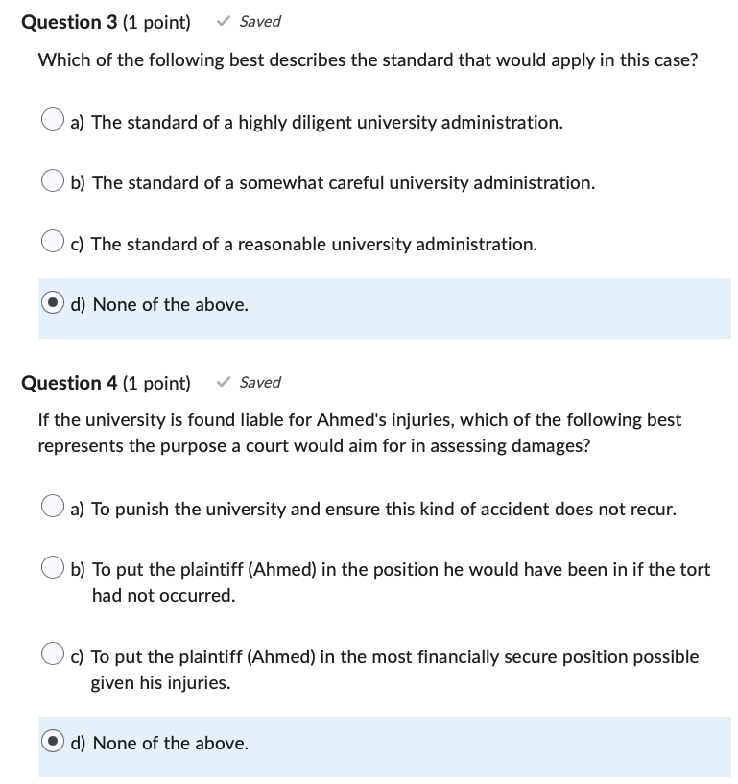
Task: Select radio option d for Question 3
Action: point(53,304)
